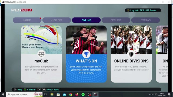173x97 pixels.
Task: Open File Explorer from the taskbar
Action: point(52,95)
